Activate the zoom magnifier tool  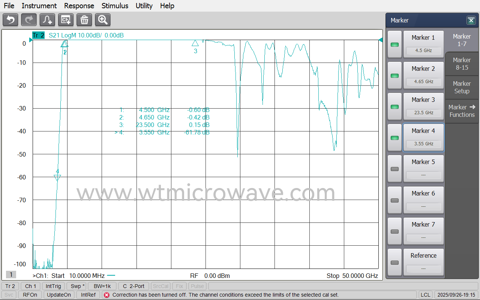point(102,20)
